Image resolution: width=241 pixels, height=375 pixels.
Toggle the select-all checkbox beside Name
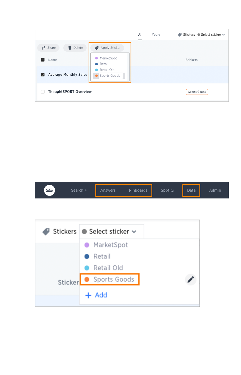(x=43, y=60)
